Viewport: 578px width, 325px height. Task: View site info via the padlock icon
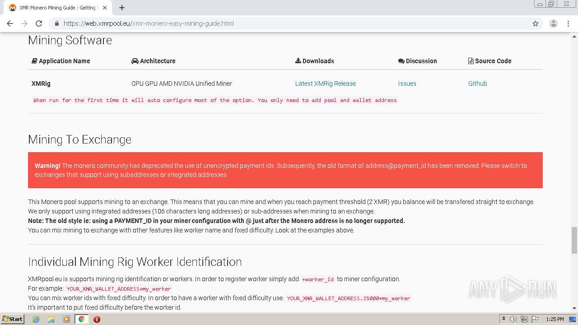pos(57,23)
